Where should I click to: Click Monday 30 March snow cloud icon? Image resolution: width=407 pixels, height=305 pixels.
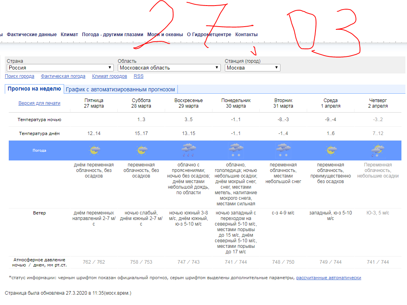pyautogui.click(x=236, y=150)
